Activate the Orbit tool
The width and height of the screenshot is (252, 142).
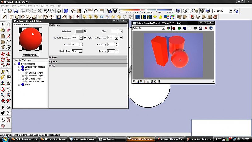point(3,89)
